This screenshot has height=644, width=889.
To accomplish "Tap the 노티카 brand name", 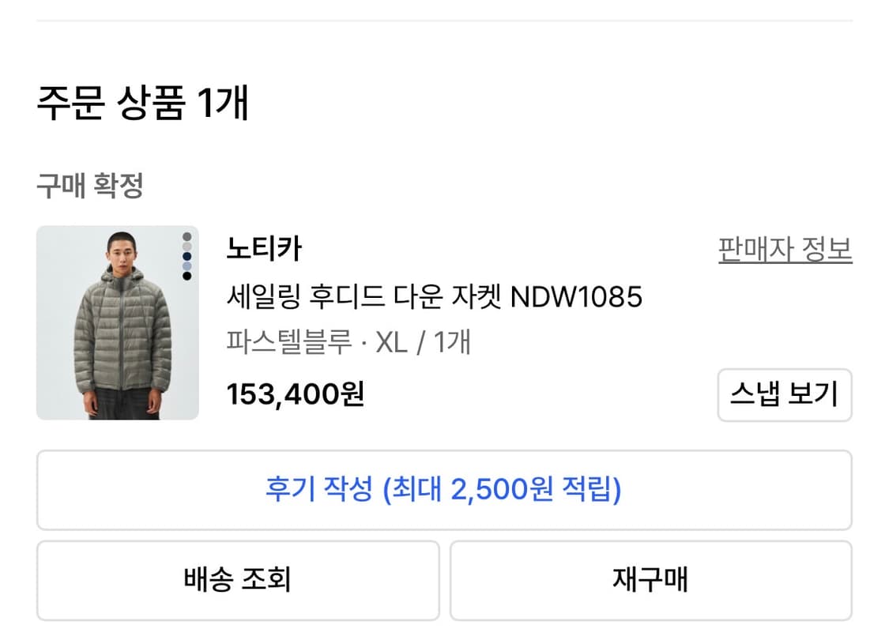I will pyautogui.click(x=263, y=250).
